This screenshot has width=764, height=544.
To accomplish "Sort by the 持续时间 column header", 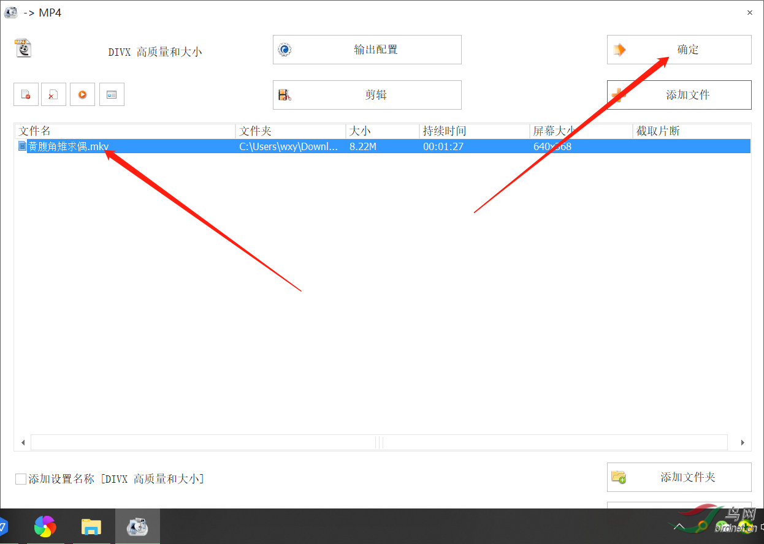I will 475,131.
